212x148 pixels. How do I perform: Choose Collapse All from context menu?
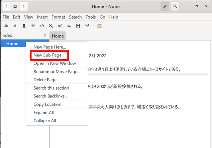tap(57, 121)
